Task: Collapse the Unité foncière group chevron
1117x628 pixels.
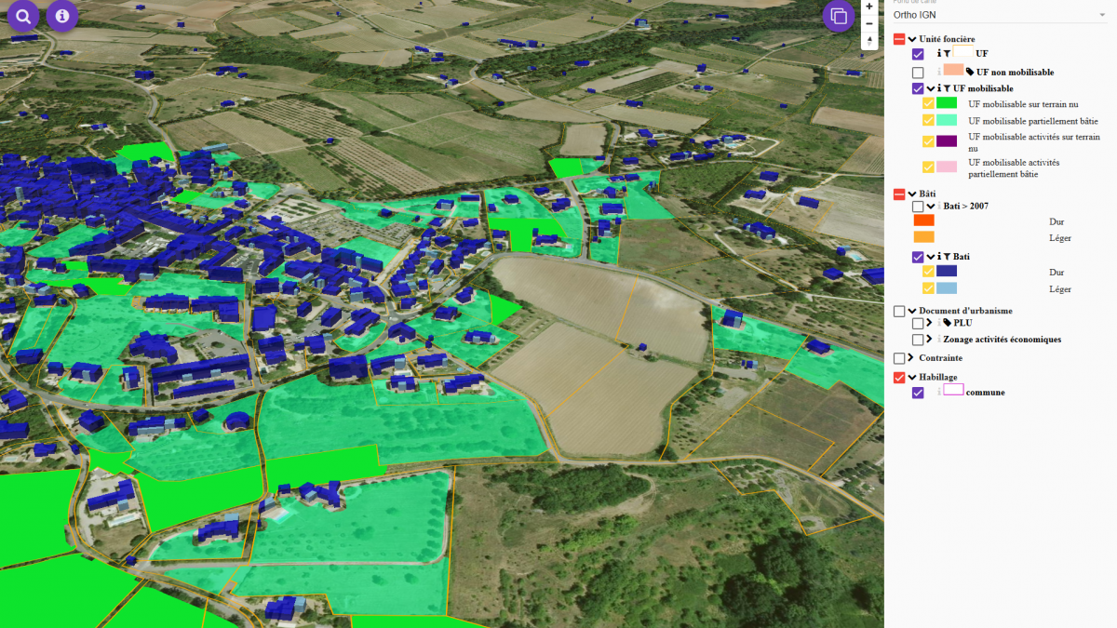Action: [x=911, y=39]
